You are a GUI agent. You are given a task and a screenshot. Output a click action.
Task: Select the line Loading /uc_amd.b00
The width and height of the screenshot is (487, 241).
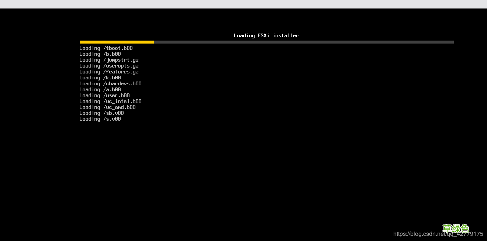(107, 107)
